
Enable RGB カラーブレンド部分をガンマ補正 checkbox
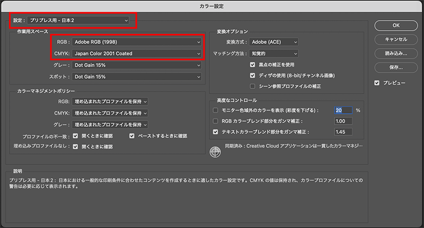(216, 121)
